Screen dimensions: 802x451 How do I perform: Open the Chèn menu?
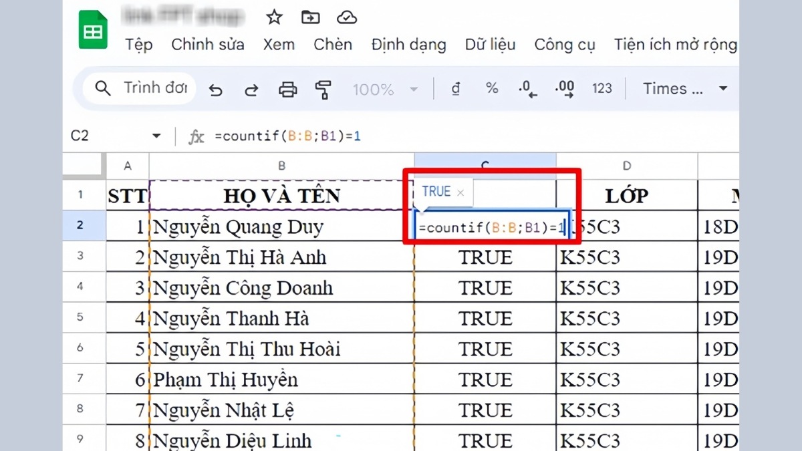click(333, 45)
